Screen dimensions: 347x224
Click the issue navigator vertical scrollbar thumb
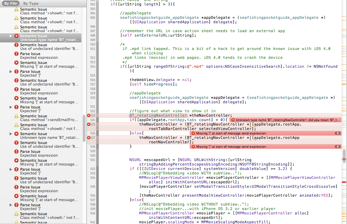click(x=84, y=128)
